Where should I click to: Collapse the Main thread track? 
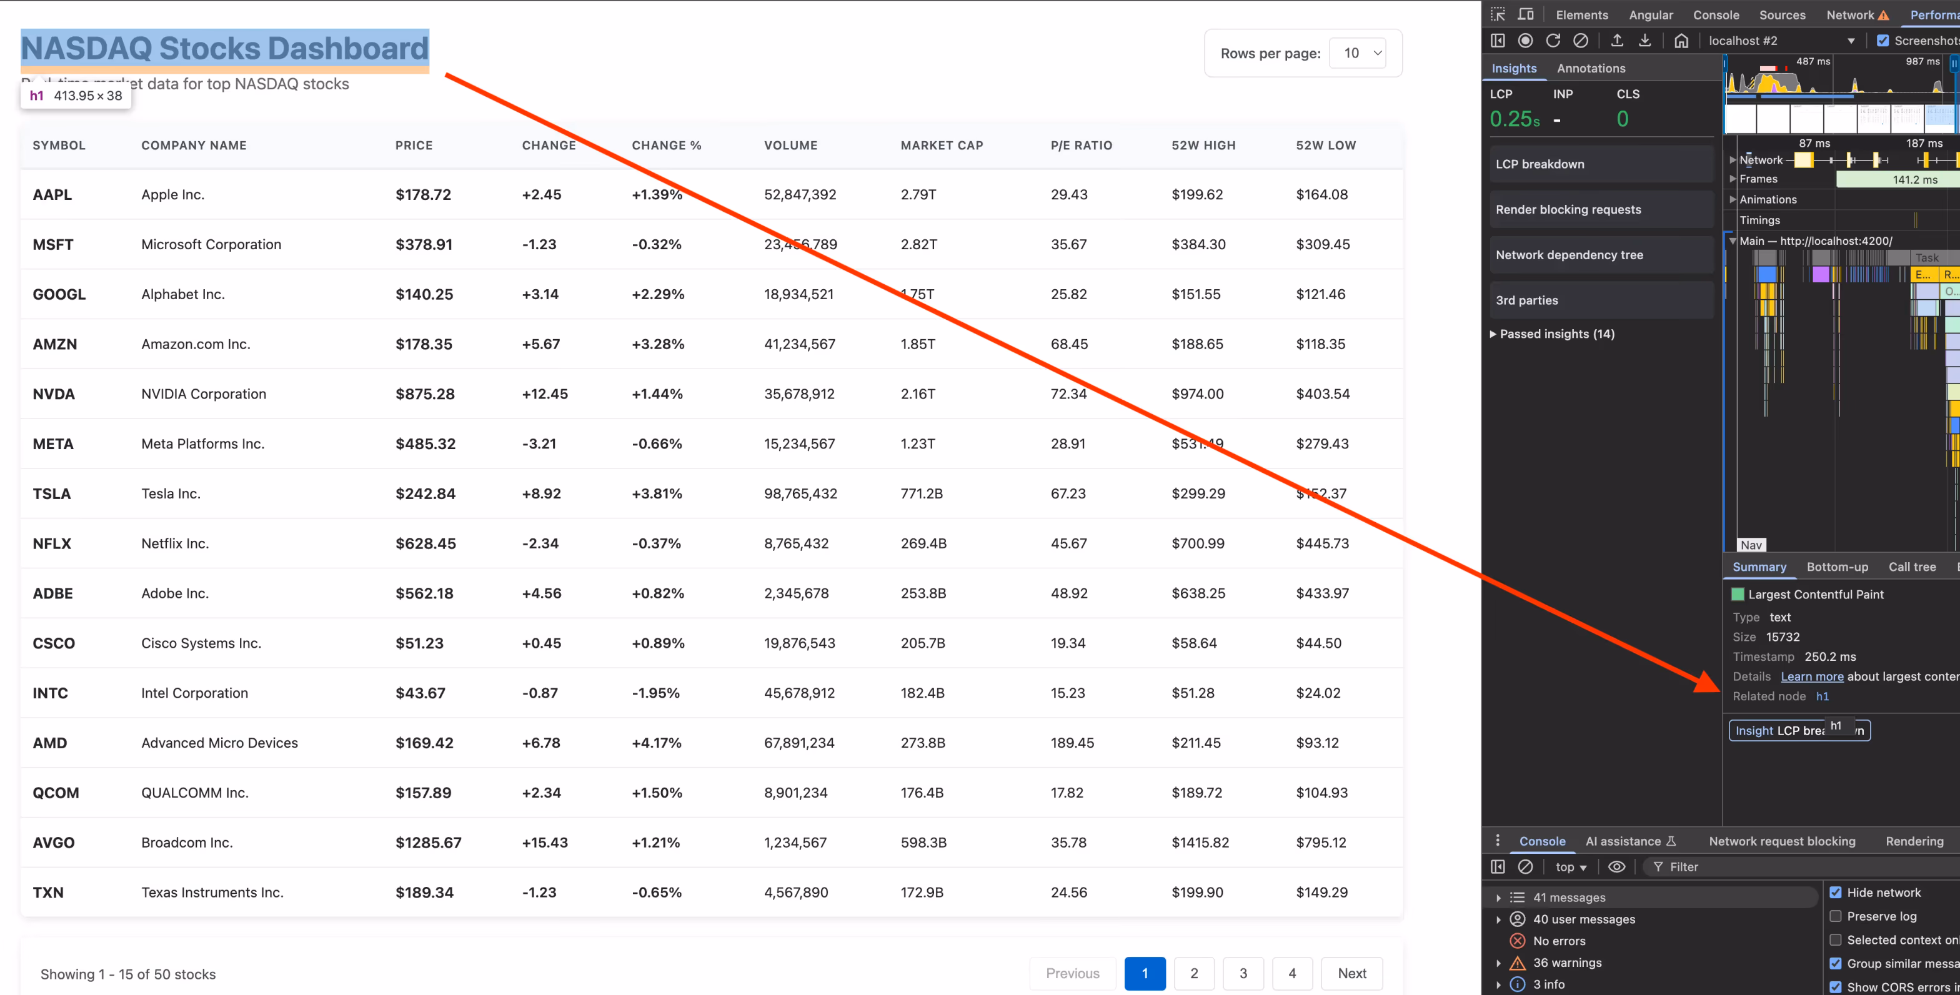click(x=1733, y=240)
